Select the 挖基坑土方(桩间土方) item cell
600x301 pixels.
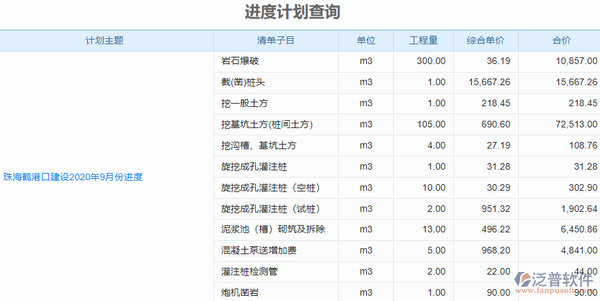pyautogui.click(x=276, y=124)
